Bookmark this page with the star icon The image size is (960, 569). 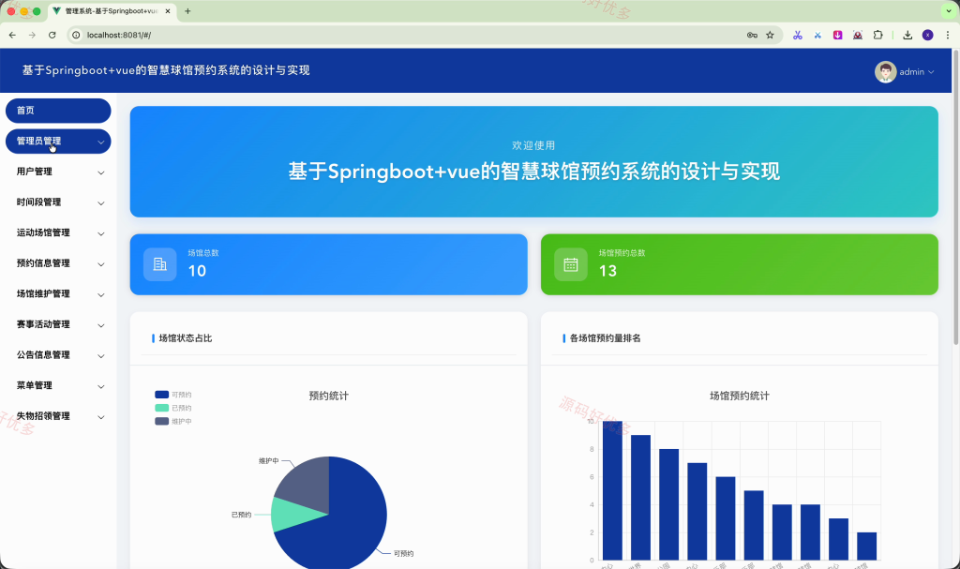[771, 35]
